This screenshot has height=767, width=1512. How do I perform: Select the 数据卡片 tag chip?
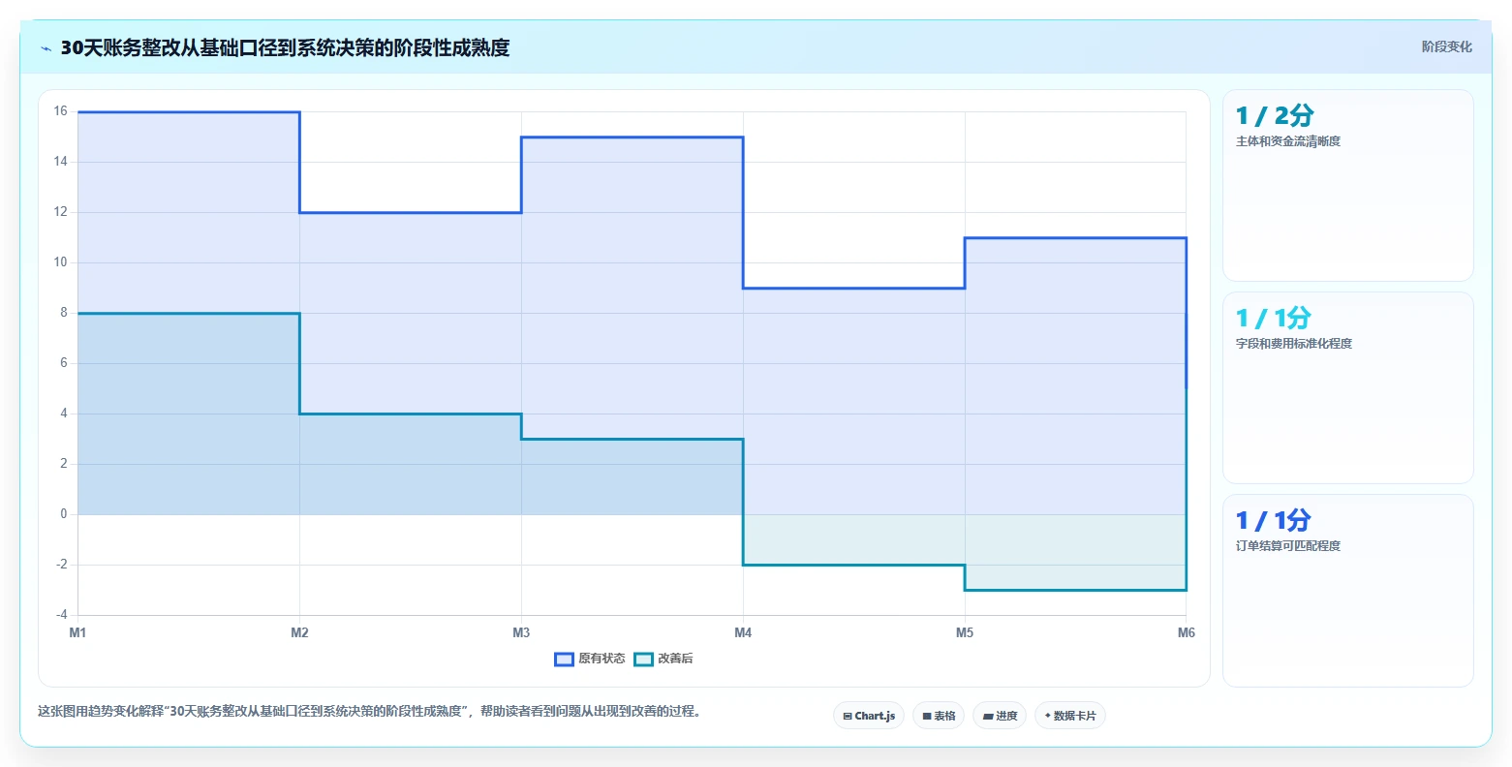(1070, 716)
